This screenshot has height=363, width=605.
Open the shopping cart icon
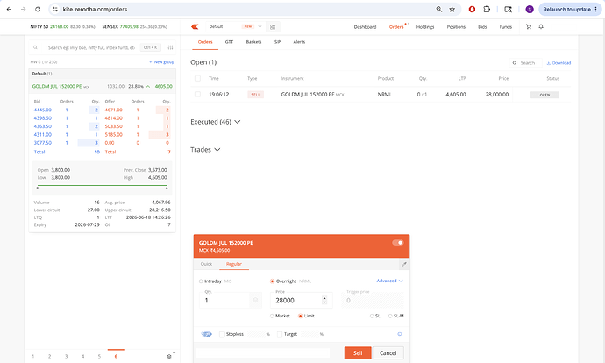(x=529, y=26)
